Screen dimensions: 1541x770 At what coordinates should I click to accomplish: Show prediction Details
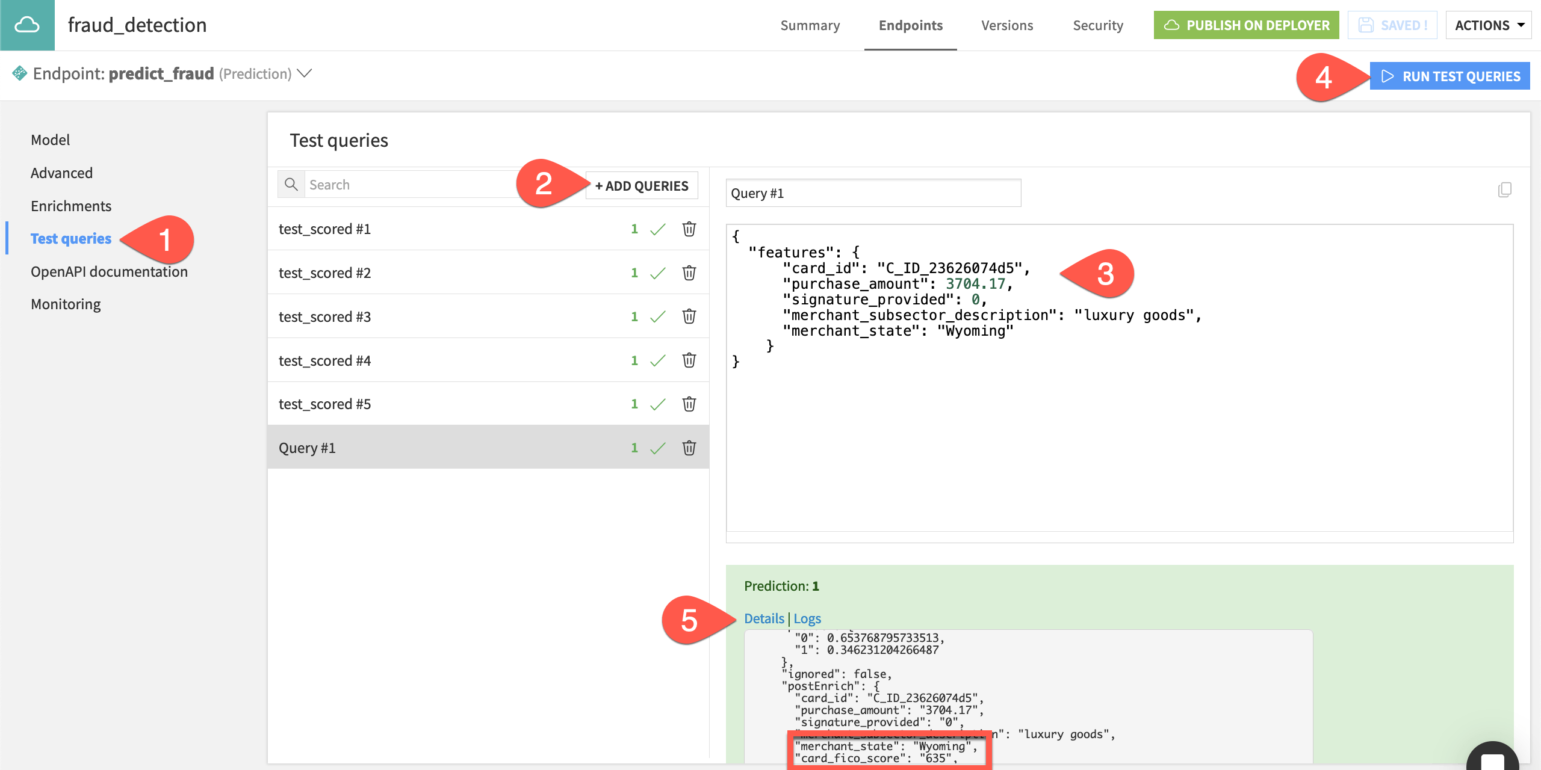764,618
